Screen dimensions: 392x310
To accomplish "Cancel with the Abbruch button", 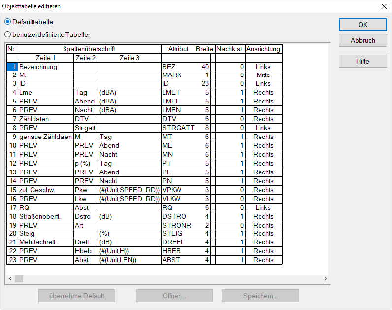I will pyautogui.click(x=363, y=40).
